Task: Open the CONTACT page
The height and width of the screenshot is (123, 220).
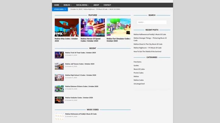Action: tap(107, 5)
